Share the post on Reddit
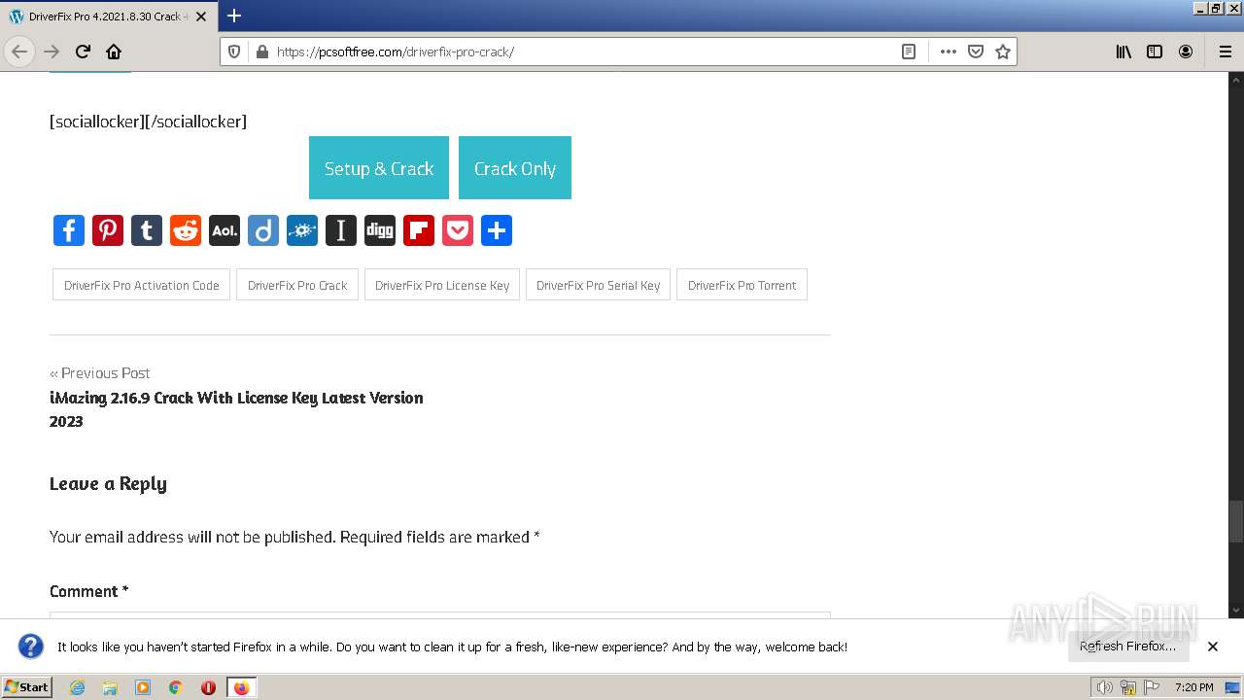 point(186,230)
